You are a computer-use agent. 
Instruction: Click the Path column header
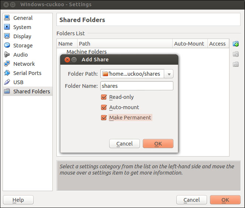pos(125,44)
